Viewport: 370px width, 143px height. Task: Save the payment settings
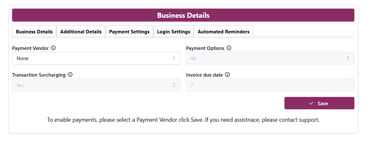point(319,103)
